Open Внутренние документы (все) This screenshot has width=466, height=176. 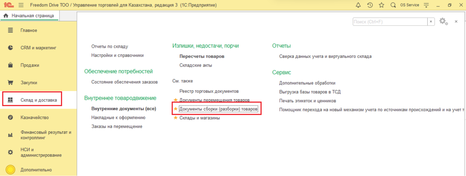pyautogui.click(x=124, y=109)
